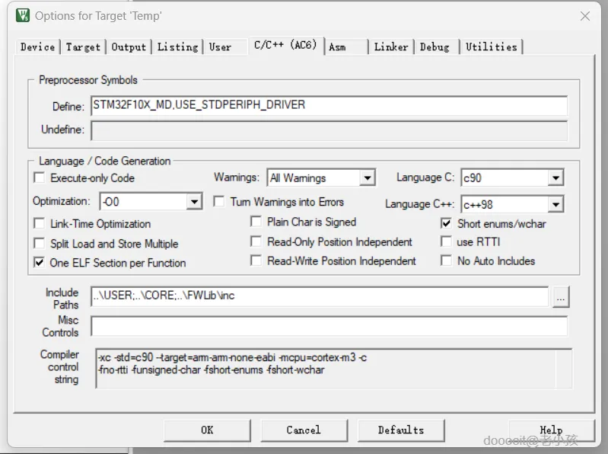Uncheck Short enums/wchar option
Screen dimensions: 608x454
click(x=447, y=223)
